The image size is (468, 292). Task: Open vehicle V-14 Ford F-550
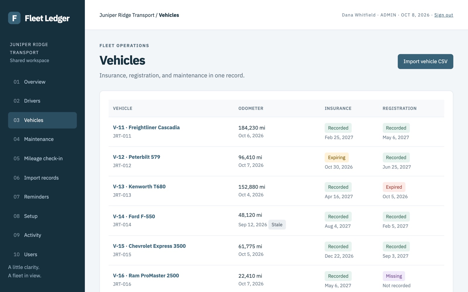134,216
